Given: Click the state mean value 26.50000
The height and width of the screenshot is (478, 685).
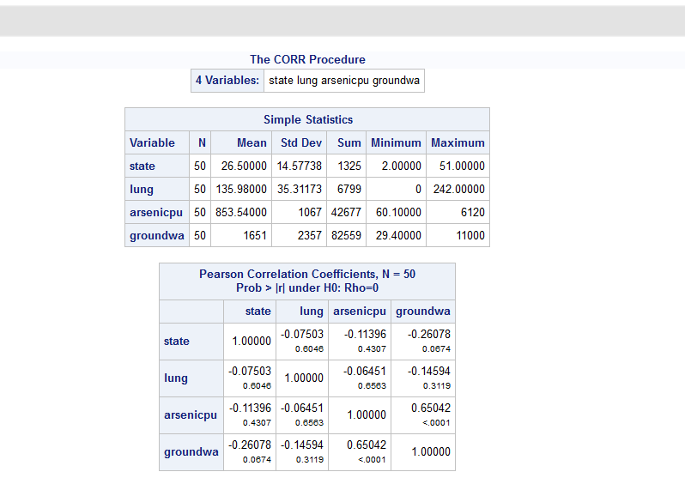Looking at the screenshot, I should pos(244,166).
